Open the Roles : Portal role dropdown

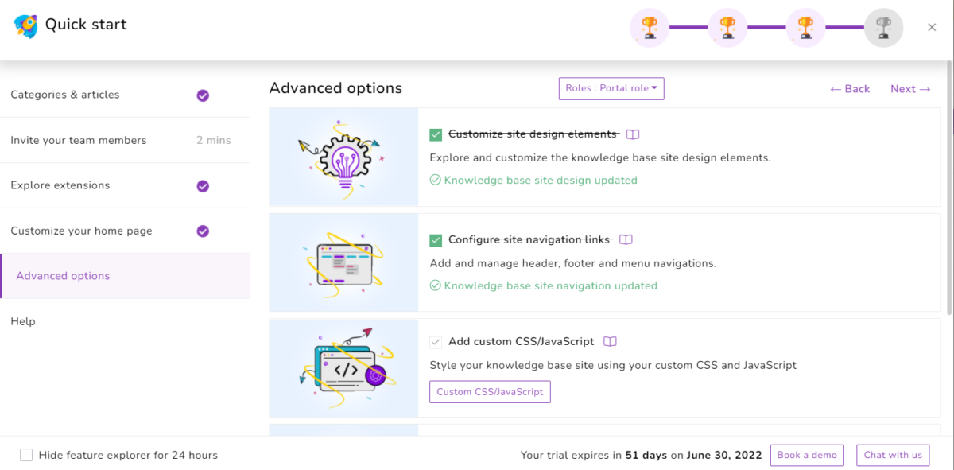tap(611, 88)
